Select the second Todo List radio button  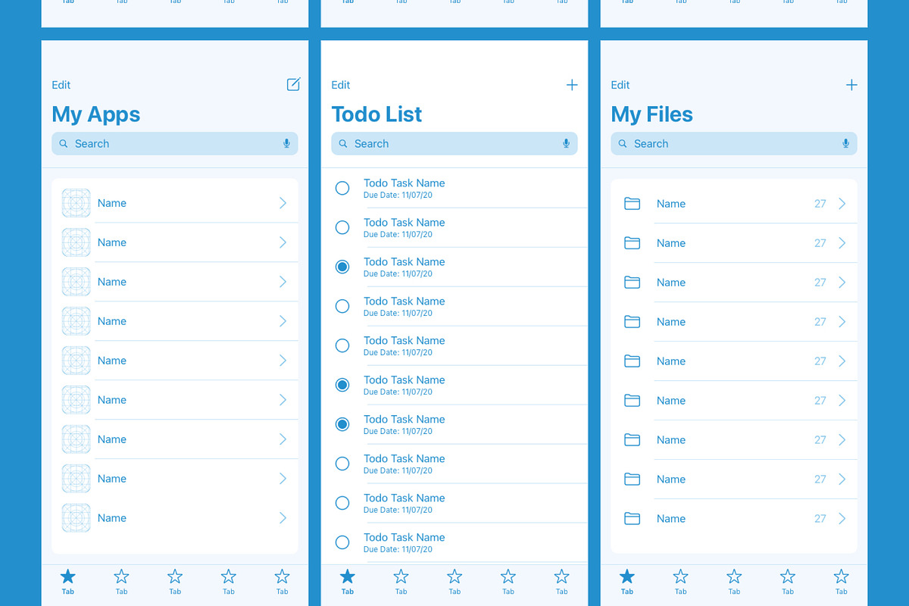click(342, 227)
